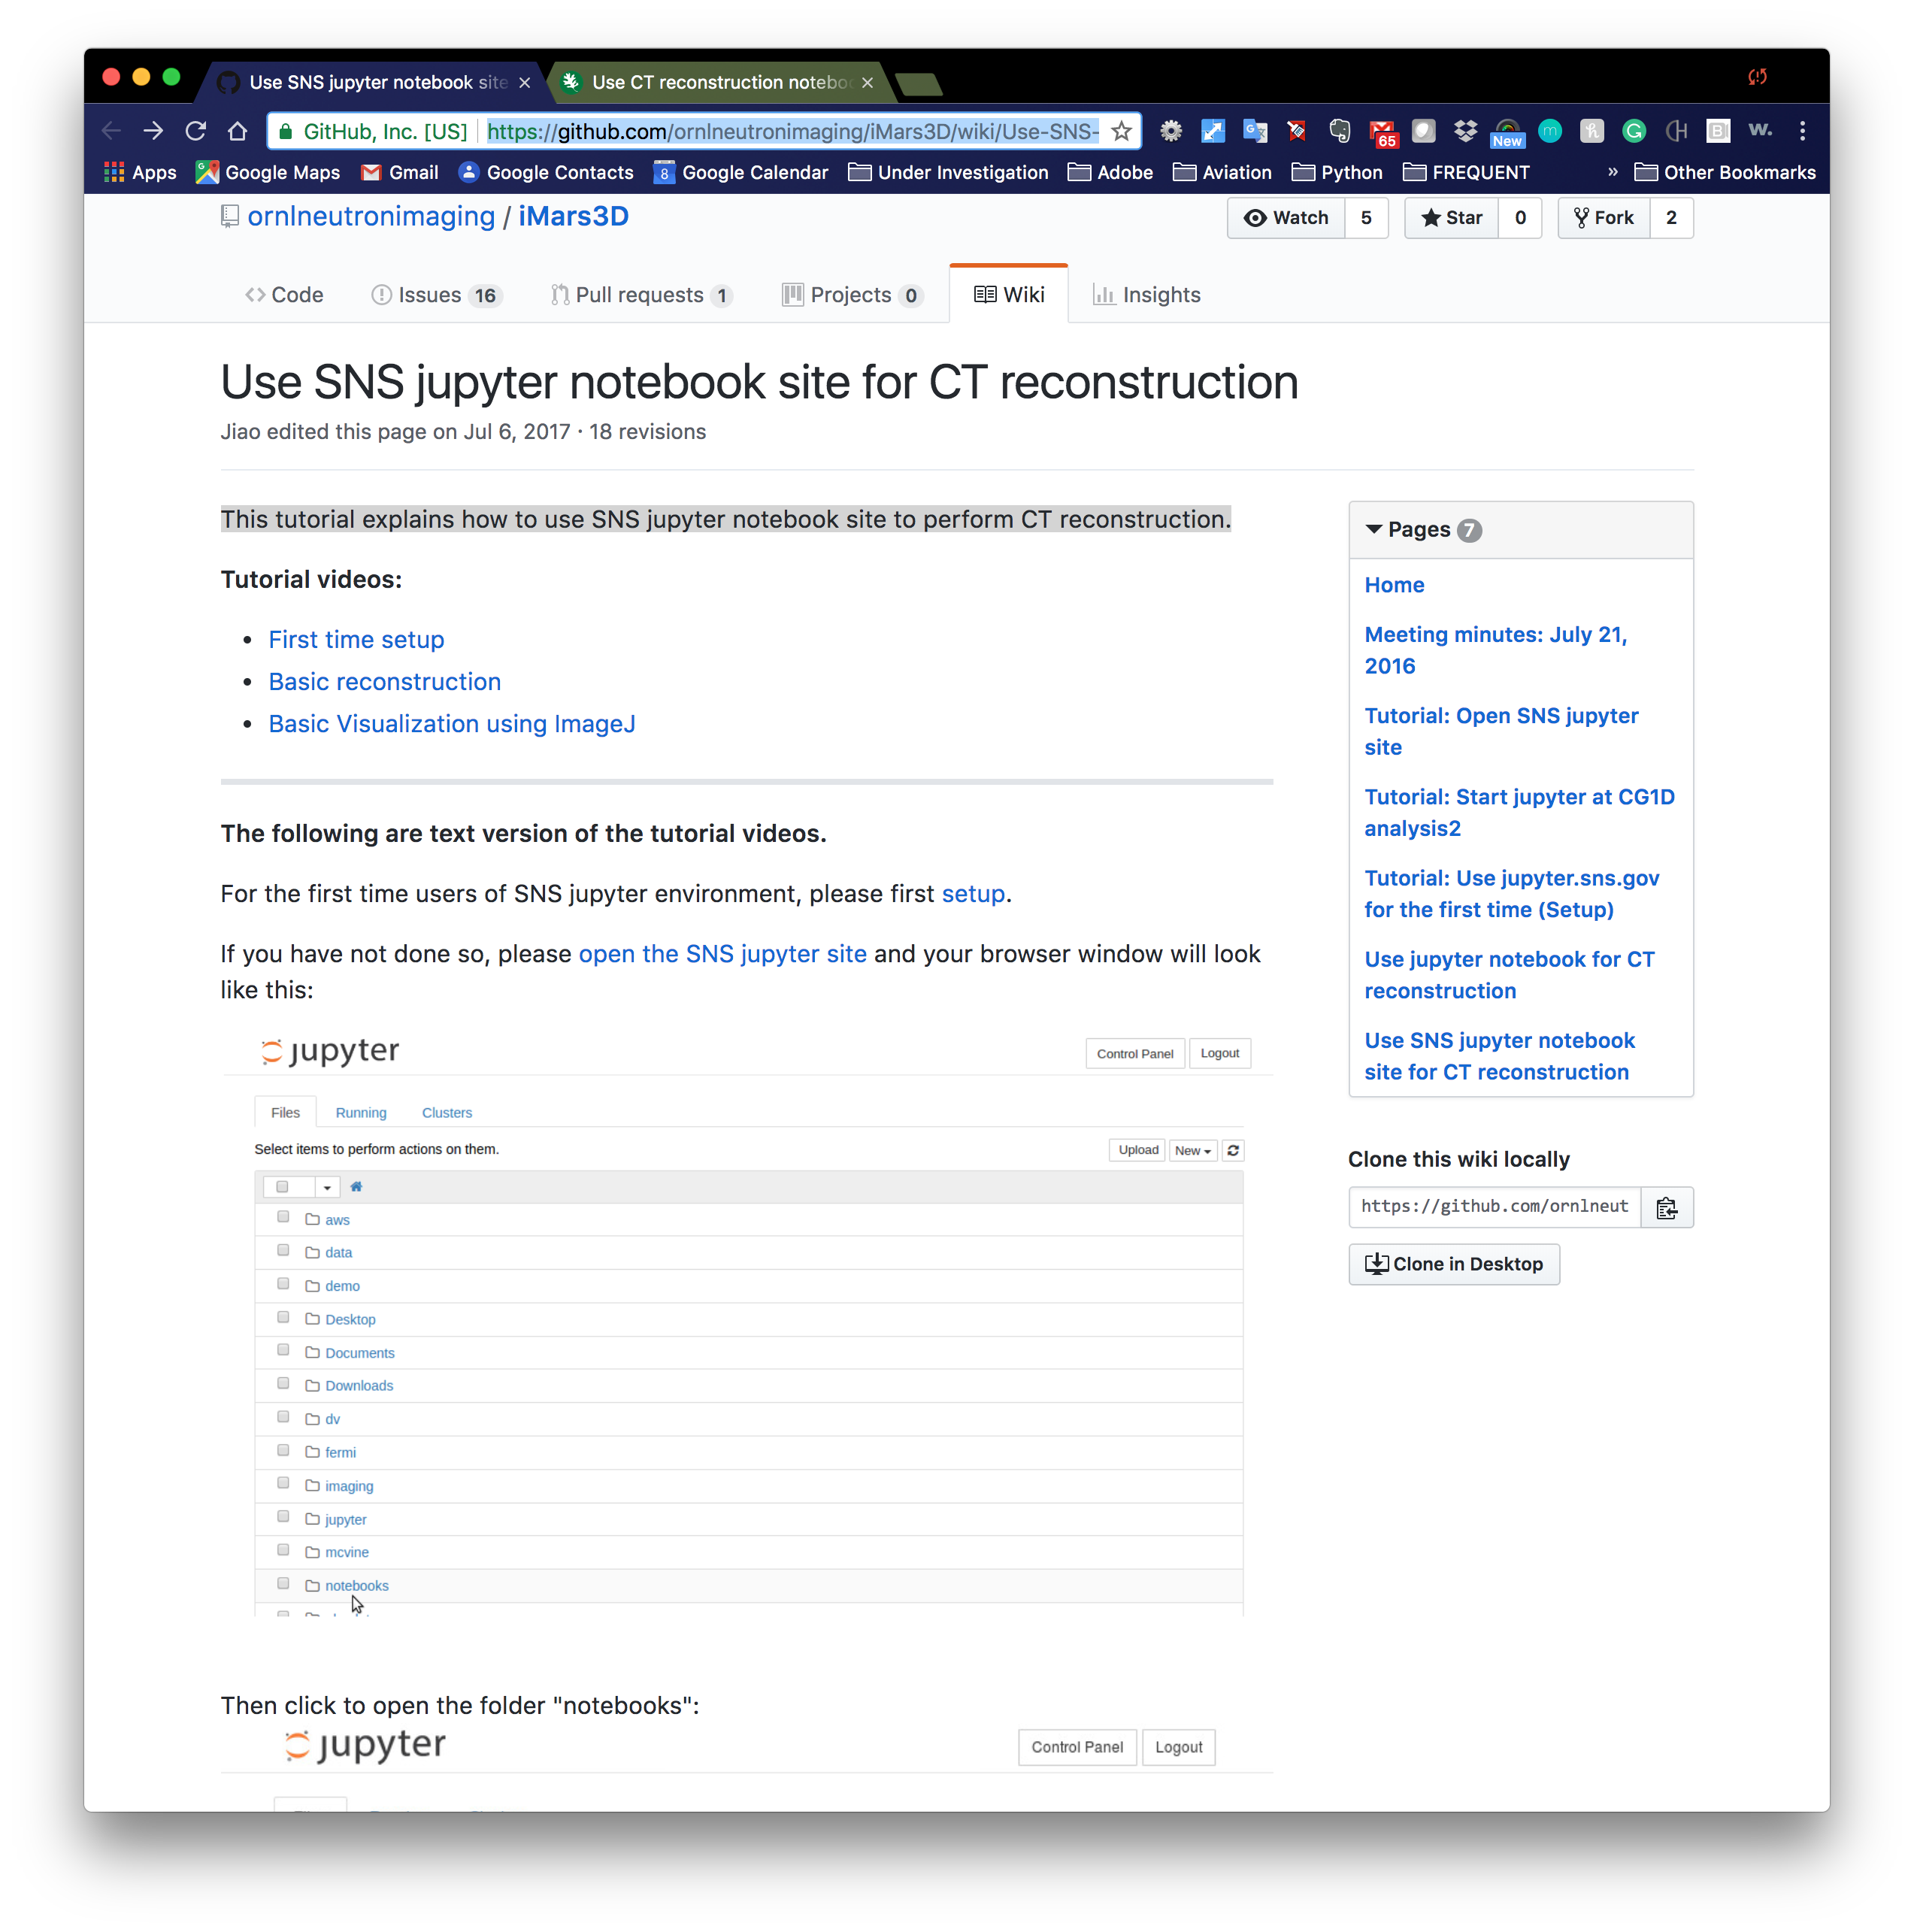1914x1932 pixels.
Task: Open the Evernote Web Clipper extension
Action: [1340, 131]
